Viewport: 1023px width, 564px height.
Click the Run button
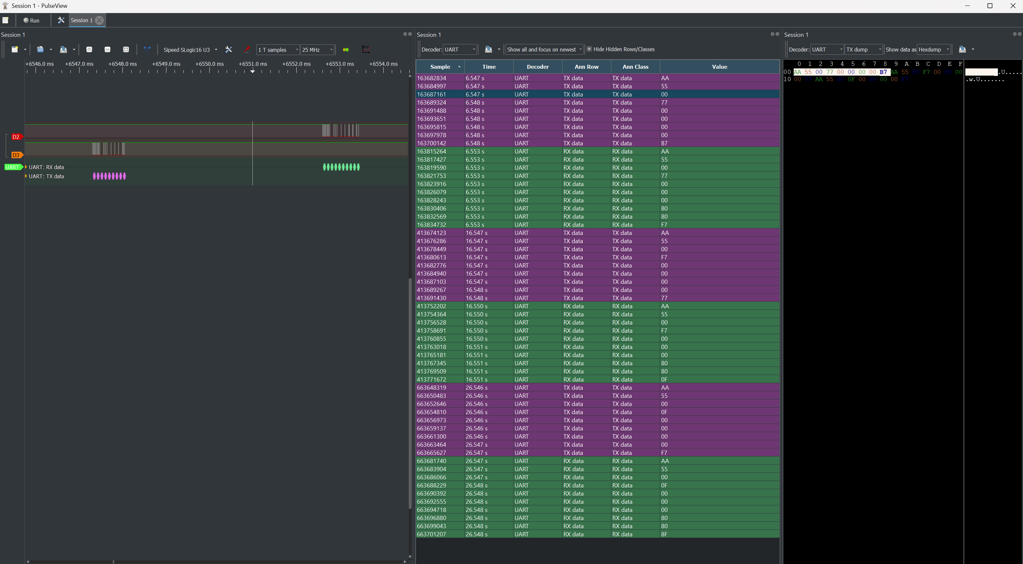point(31,20)
